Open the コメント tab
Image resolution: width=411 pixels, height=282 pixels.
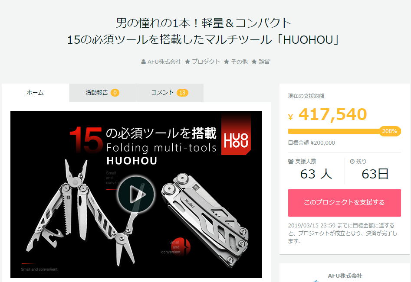(170, 93)
